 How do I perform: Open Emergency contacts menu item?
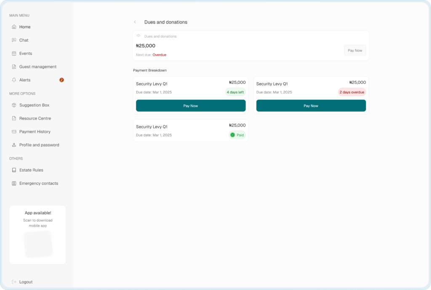[38, 183]
